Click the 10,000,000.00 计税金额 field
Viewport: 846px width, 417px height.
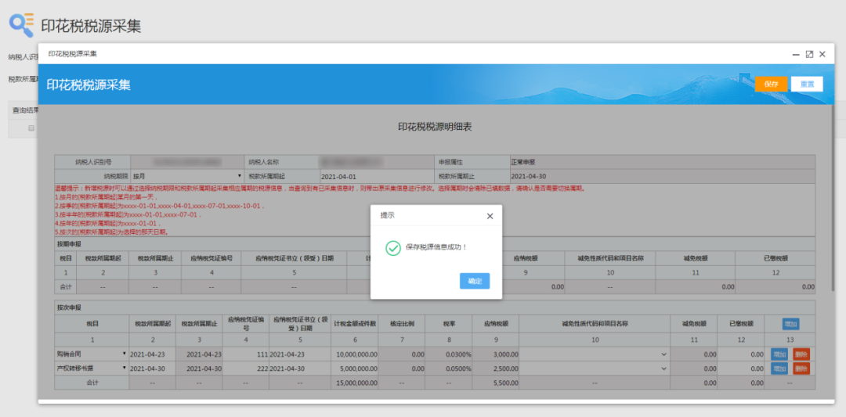click(x=354, y=354)
